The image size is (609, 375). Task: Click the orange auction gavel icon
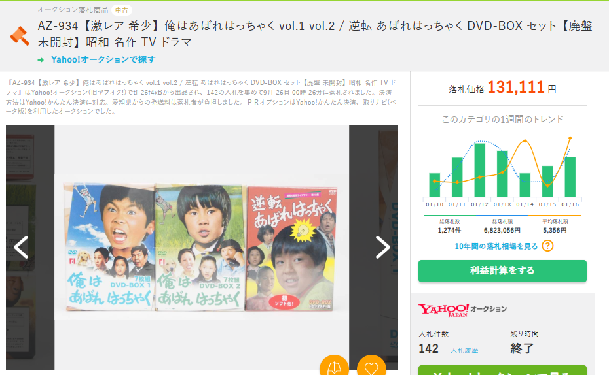click(20, 36)
